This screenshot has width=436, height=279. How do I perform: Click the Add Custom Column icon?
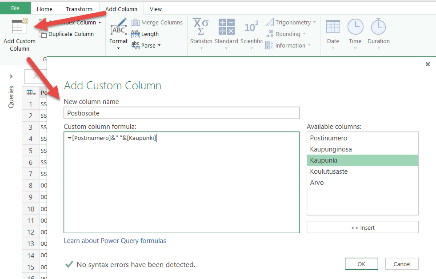point(19,27)
